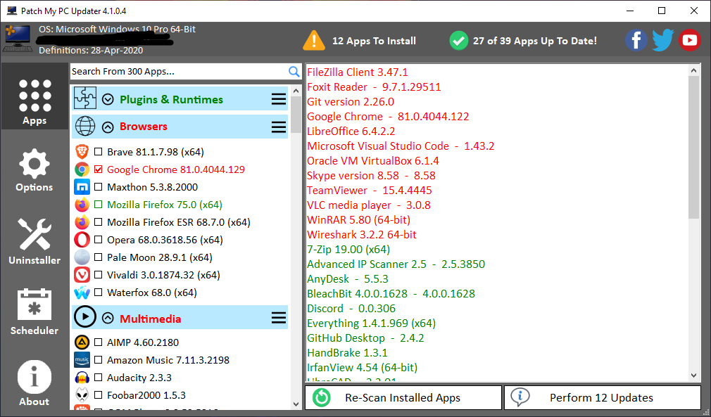Screen dimensions: 711x417
Task: Click the Plugins & Runtimes puzzle icon
Action: click(85, 98)
